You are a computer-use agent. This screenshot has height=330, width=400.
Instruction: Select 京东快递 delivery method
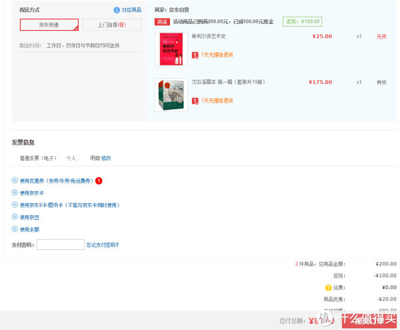pyautogui.click(x=49, y=25)
